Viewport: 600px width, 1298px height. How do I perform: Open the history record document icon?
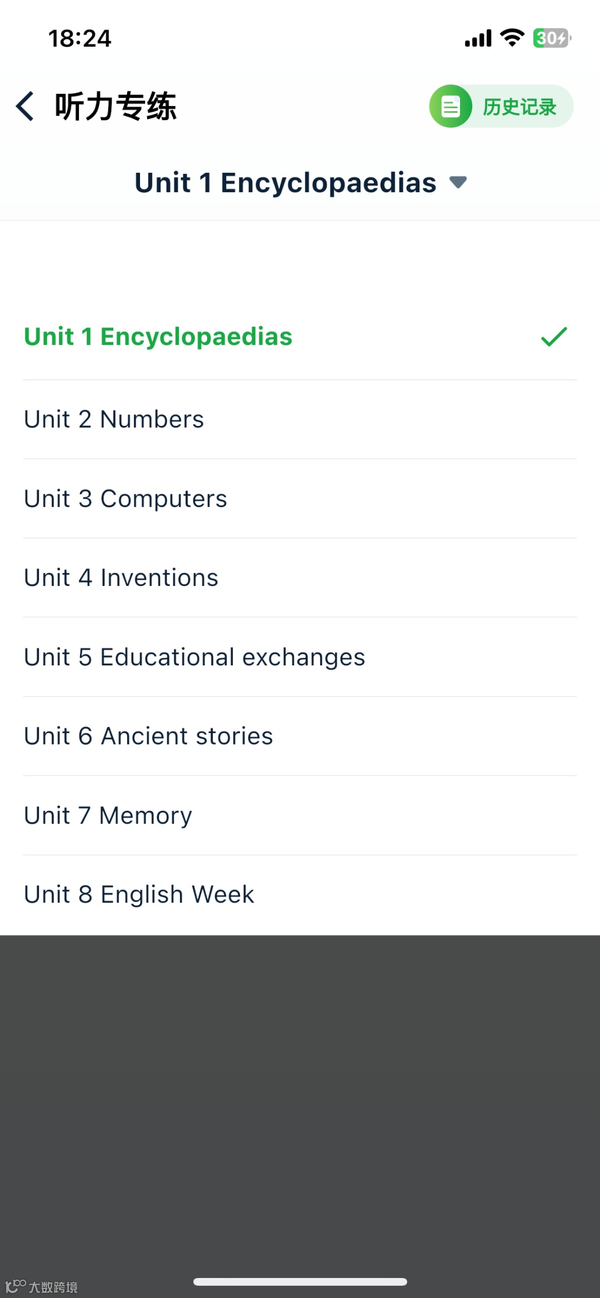coord(451,106)
